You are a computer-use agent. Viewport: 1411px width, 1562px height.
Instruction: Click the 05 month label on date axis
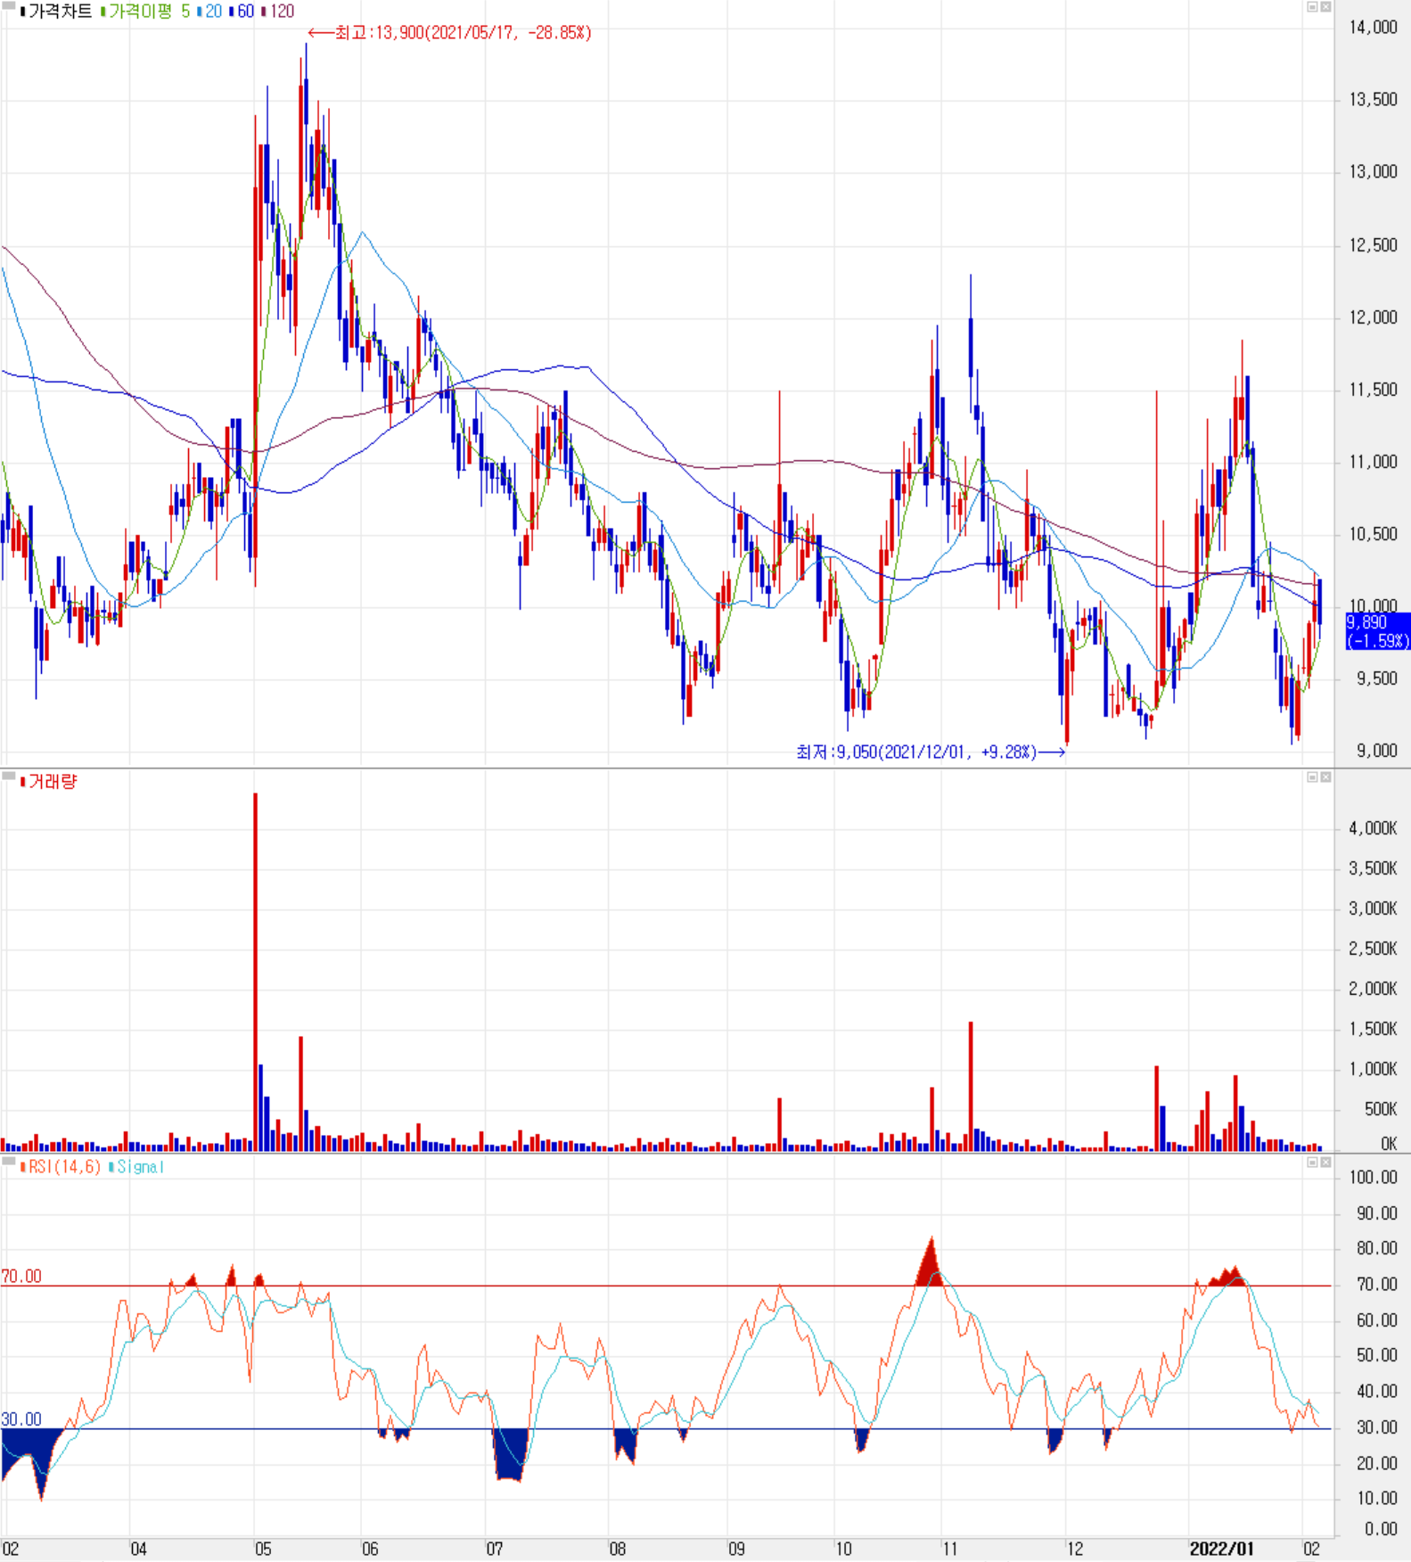(x=263, y=1550)
